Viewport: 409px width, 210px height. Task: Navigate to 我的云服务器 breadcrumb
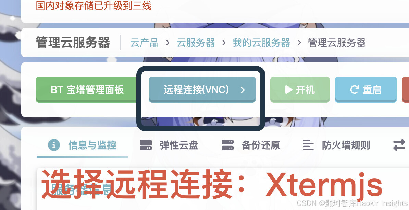tap(261, 43)
